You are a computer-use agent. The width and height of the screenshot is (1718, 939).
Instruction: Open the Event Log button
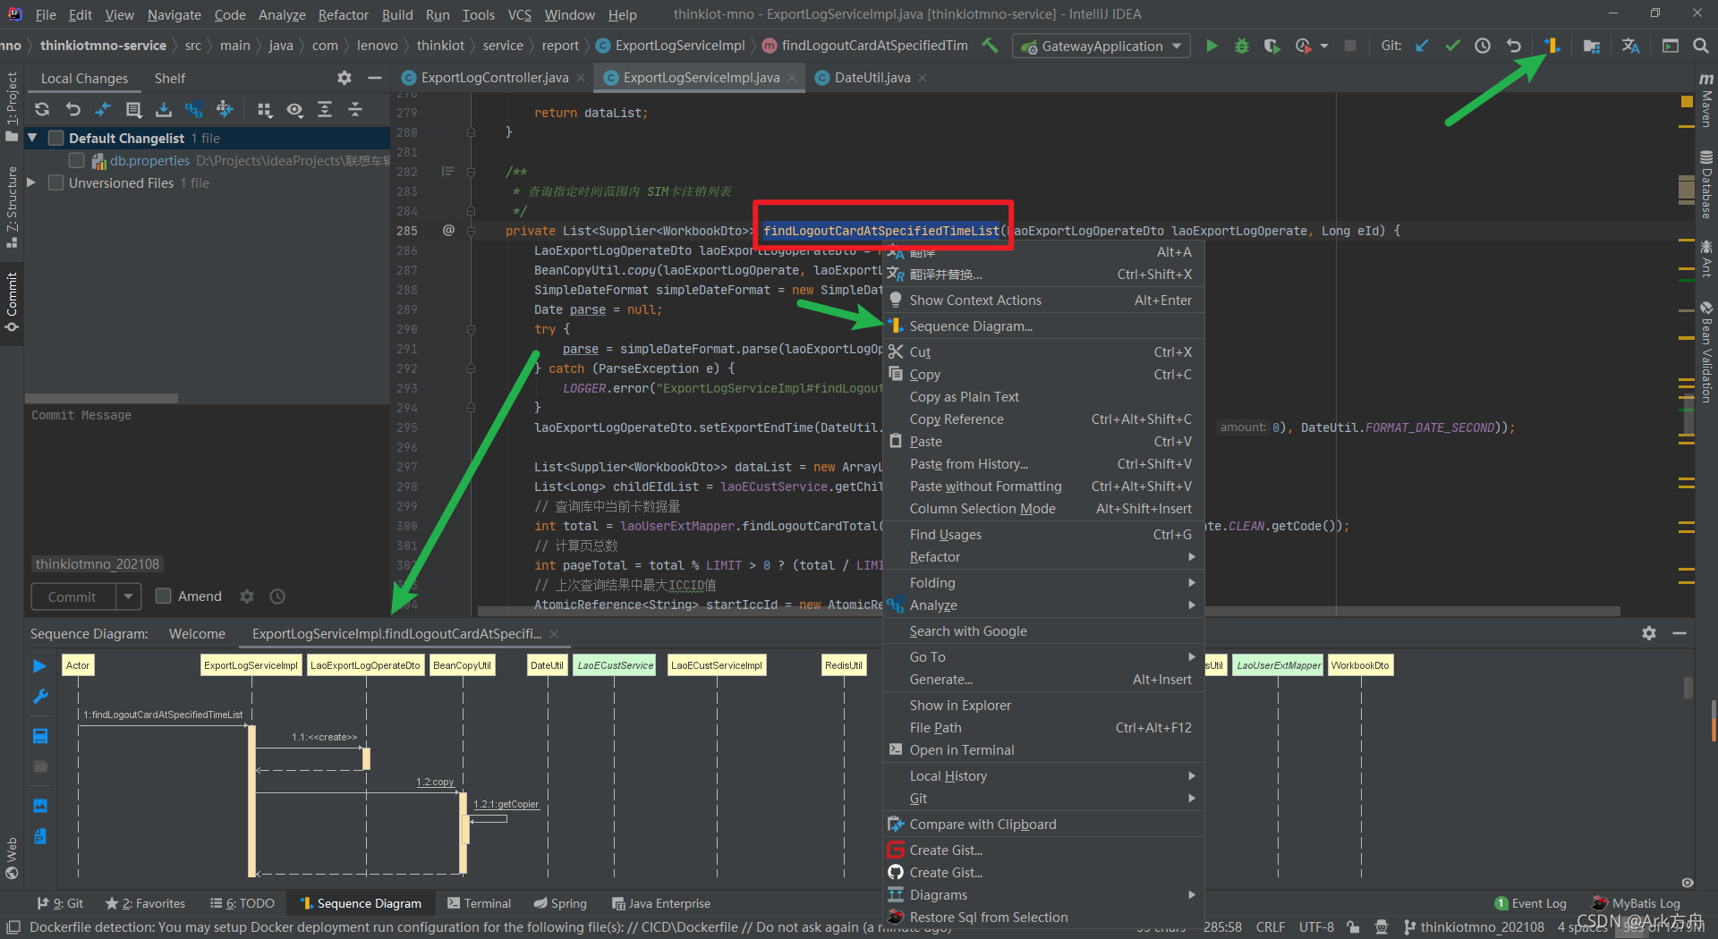pos(1531,903)
